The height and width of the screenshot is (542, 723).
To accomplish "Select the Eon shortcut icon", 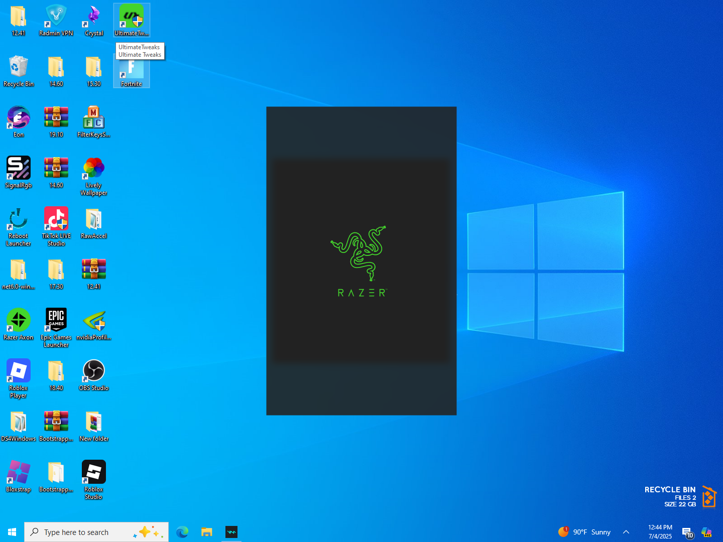I will [19, 122].
